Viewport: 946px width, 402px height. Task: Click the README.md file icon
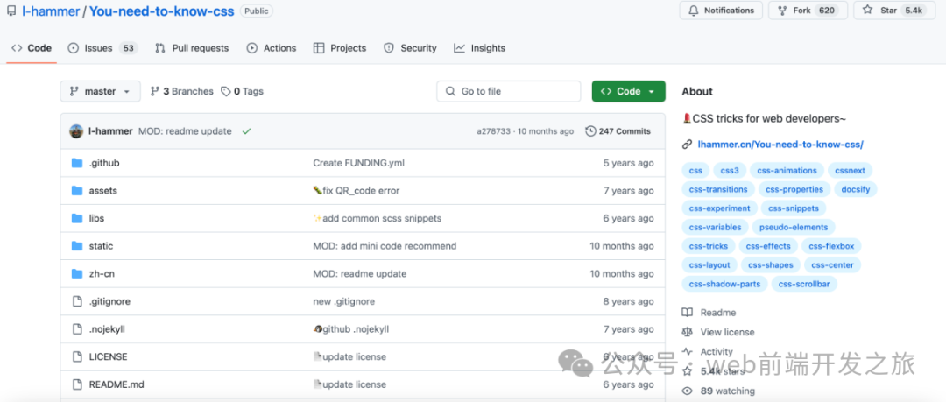[76, 384]
